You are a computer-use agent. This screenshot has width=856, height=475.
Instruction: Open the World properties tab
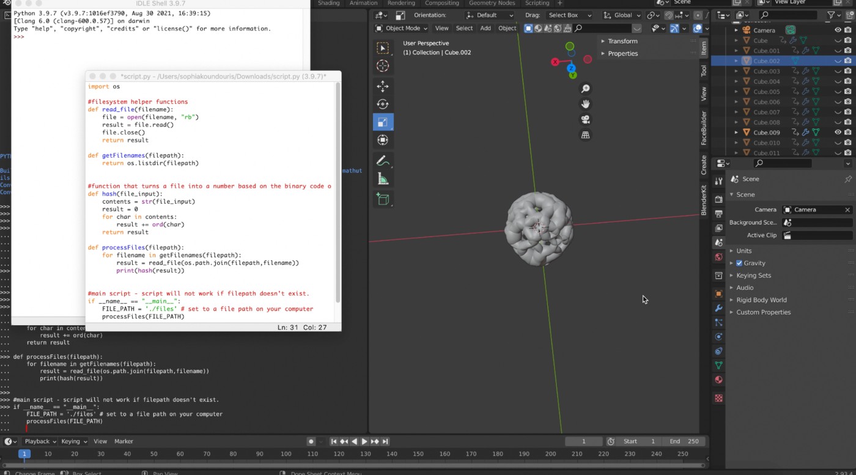718,257
